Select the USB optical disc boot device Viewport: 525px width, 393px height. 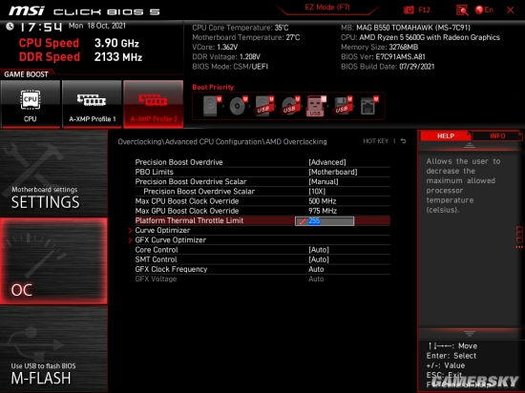(x=290, y=106)
